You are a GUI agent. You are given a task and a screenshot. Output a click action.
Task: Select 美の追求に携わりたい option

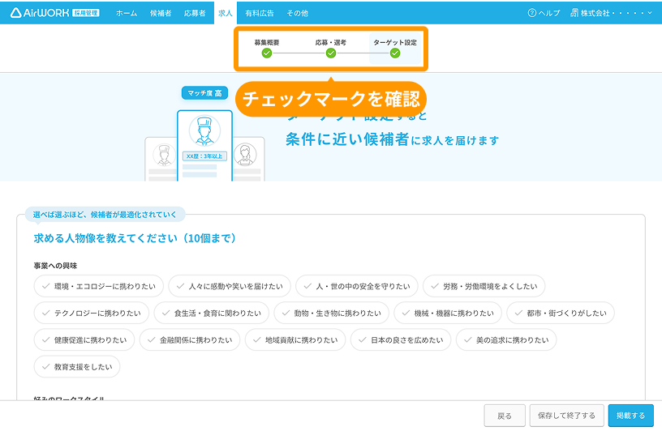point(506,340)
